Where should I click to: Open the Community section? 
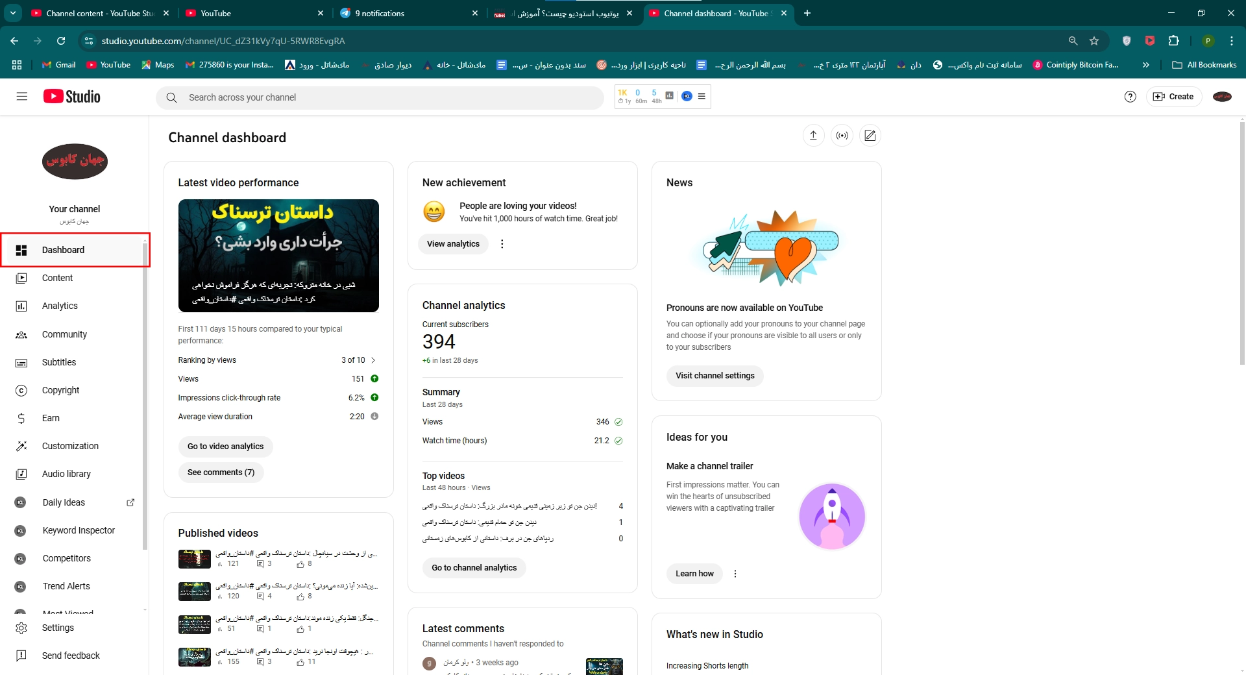coord(65,334)
